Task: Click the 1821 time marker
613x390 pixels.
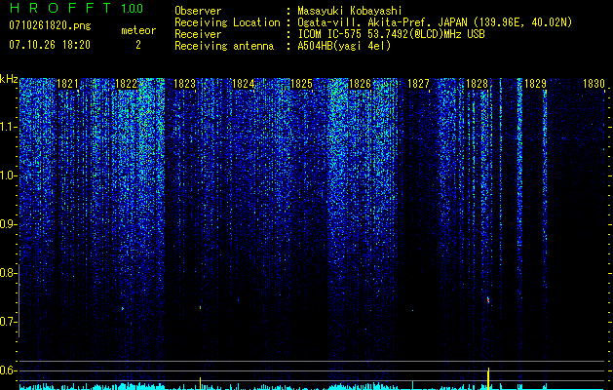Action: pos(67,84)
